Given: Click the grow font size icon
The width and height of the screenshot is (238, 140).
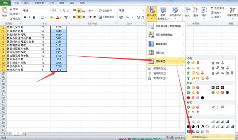Looking at the screenshot, I should coord(64,11).
